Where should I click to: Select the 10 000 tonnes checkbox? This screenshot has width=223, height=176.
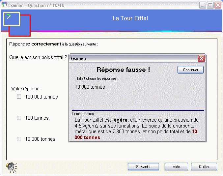(x=19, y=139)
